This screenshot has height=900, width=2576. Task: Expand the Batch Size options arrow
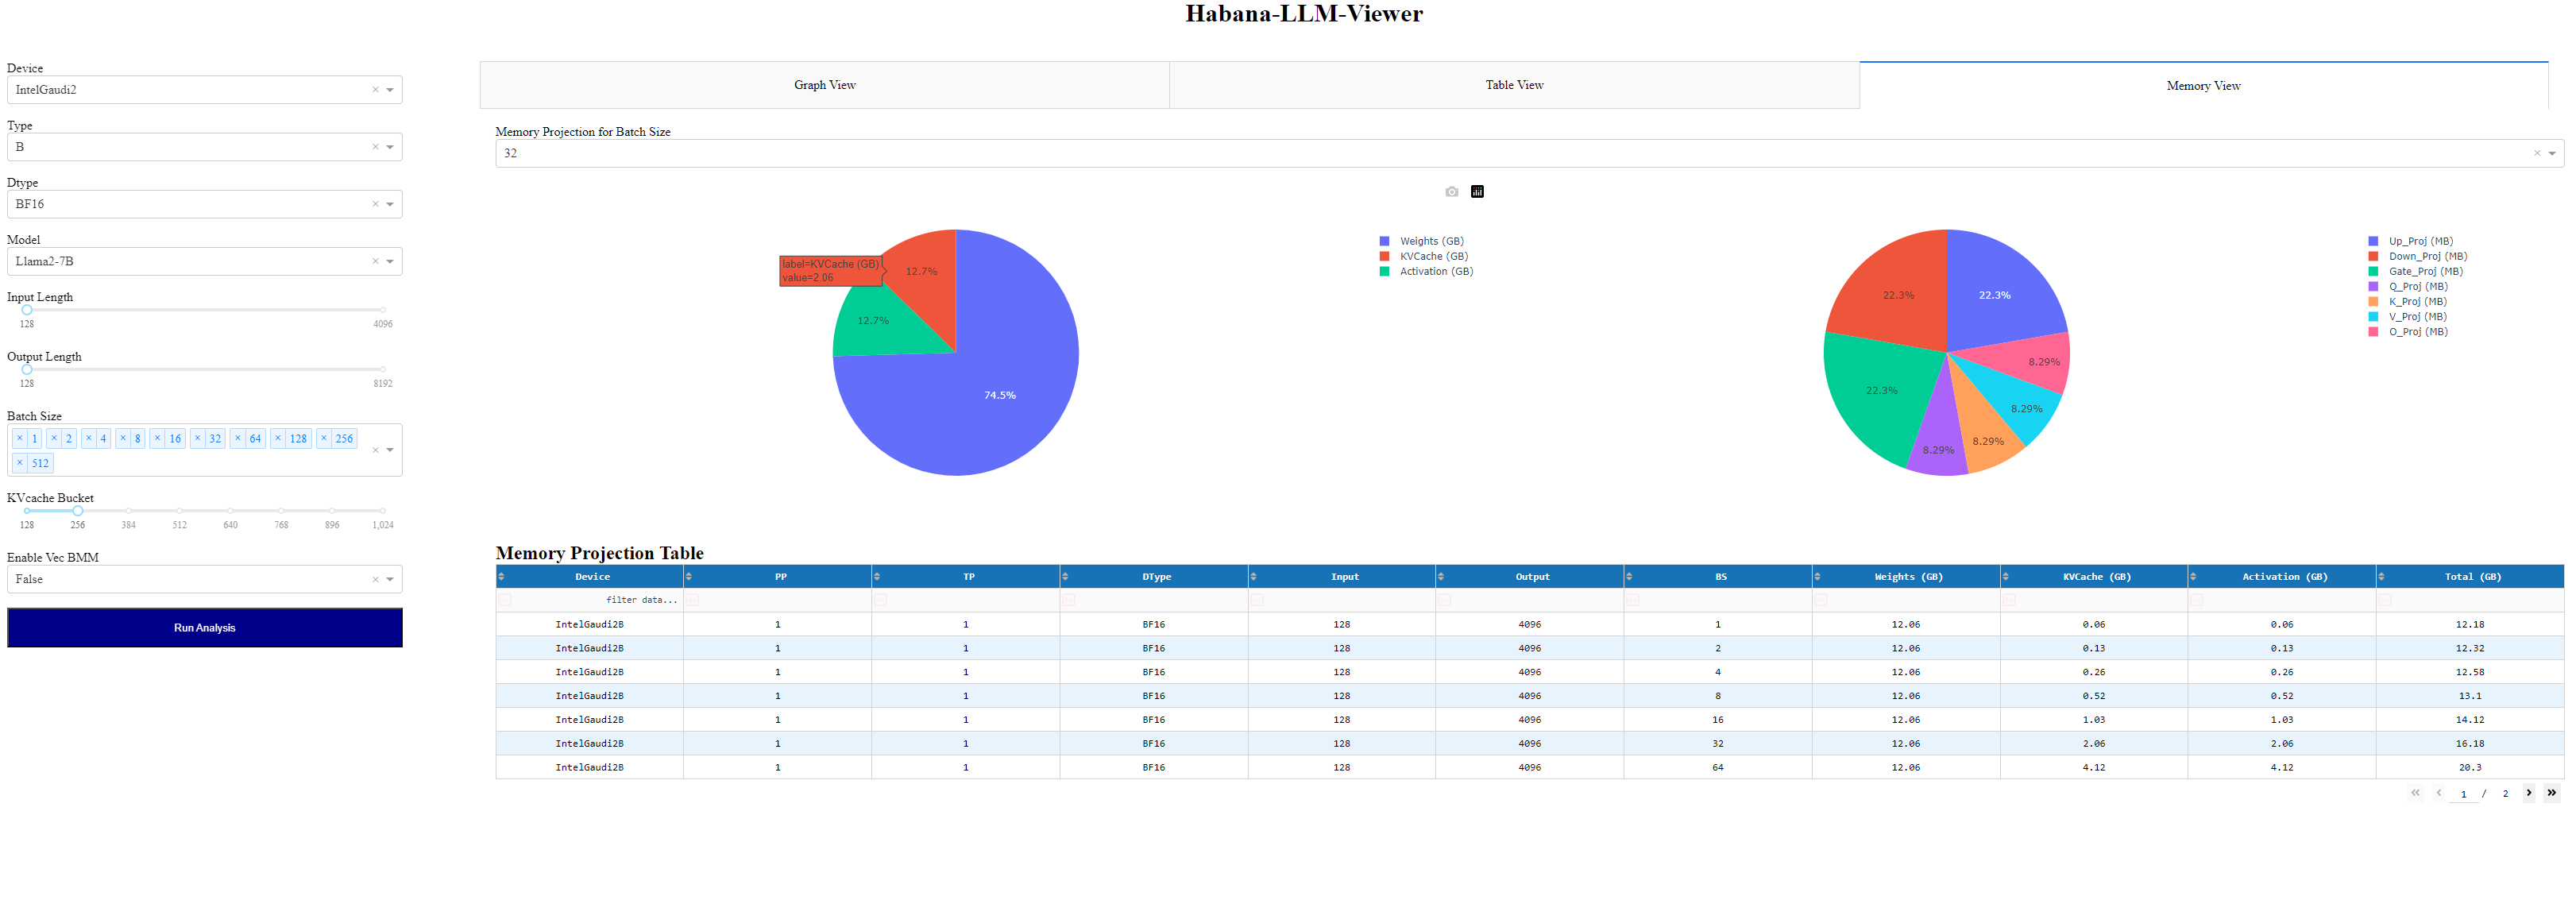coord(390,451)
